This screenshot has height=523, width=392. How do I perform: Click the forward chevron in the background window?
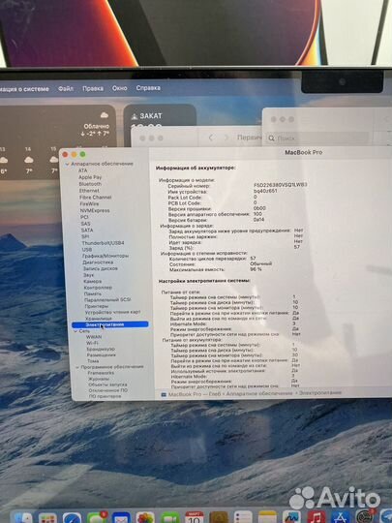[226, 138]
